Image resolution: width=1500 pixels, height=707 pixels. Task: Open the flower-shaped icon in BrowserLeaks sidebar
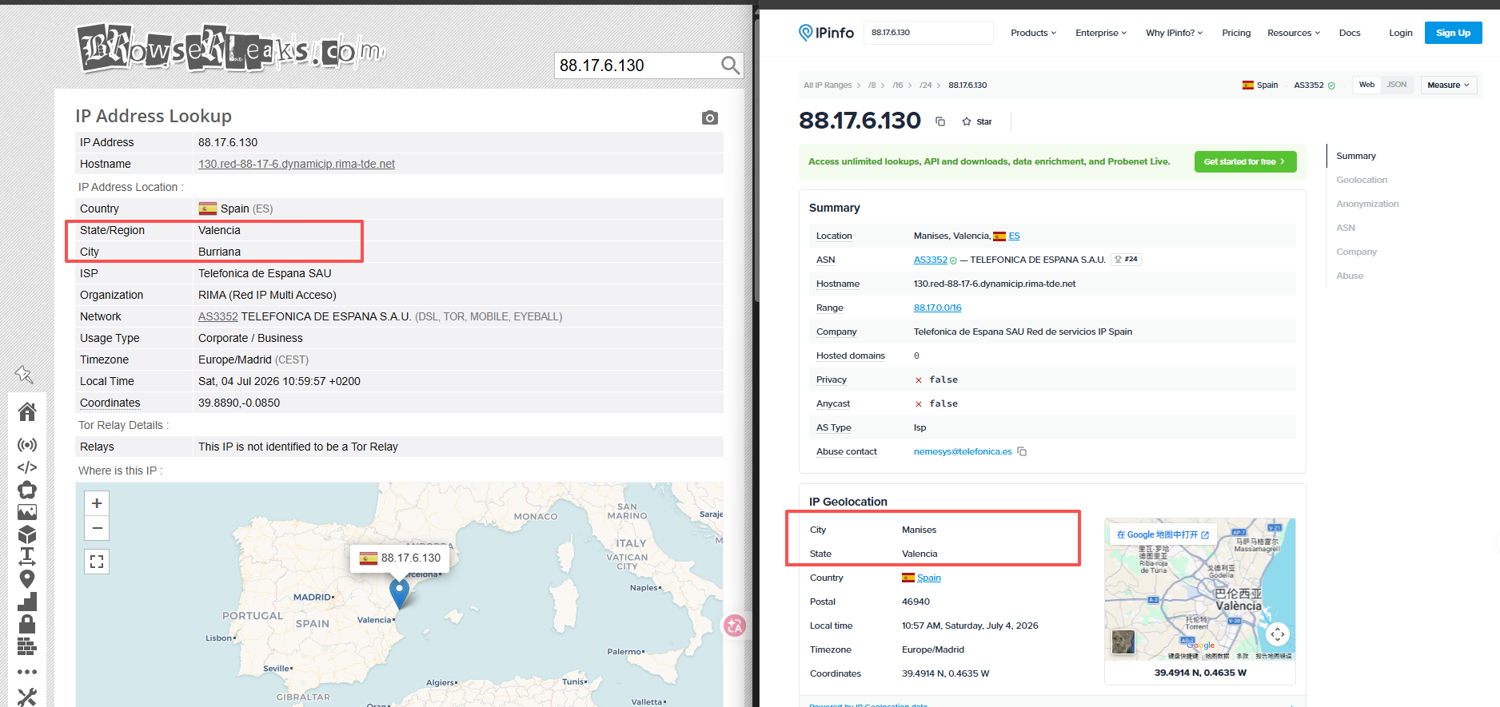pos(27,490)
